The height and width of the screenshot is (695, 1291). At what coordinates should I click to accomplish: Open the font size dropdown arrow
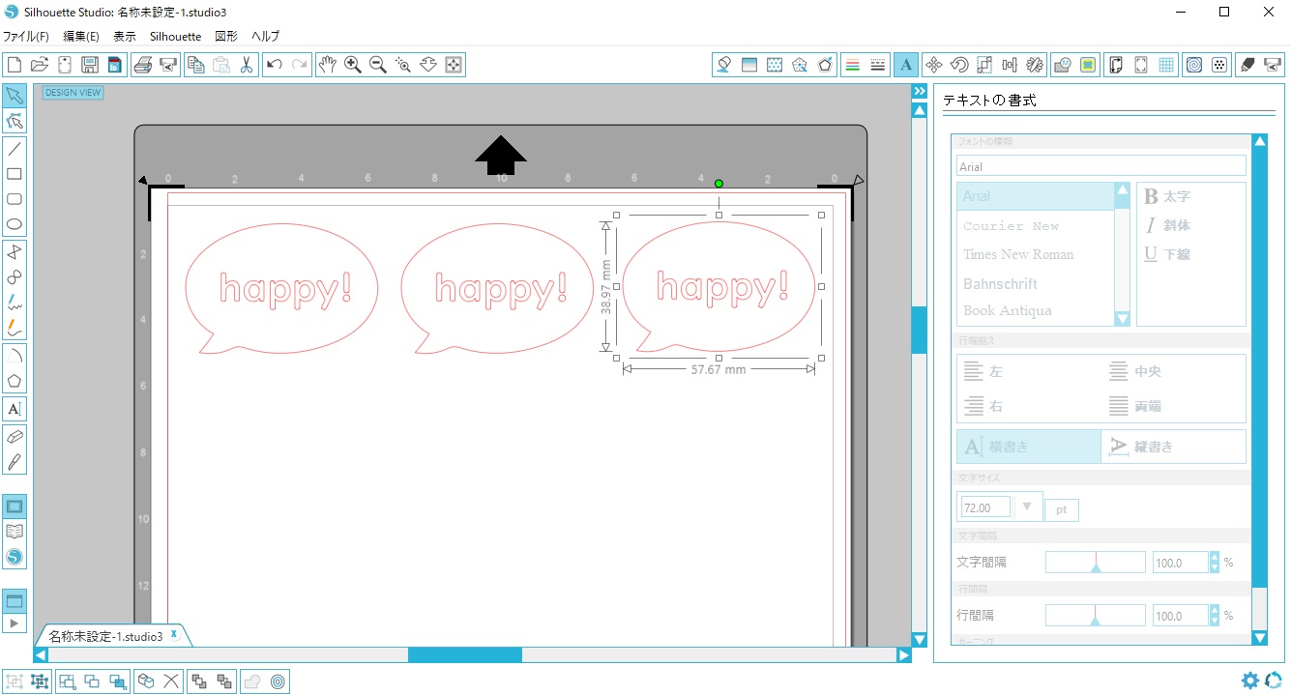[1027, 507]
